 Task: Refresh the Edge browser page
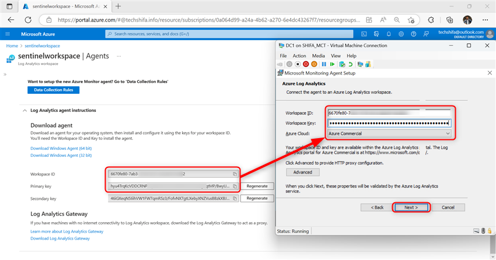(x=28, y=20)
